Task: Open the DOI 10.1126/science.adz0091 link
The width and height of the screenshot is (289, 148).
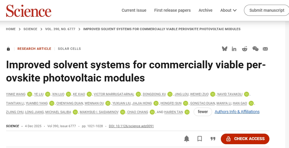Action: tap(131, 126)
